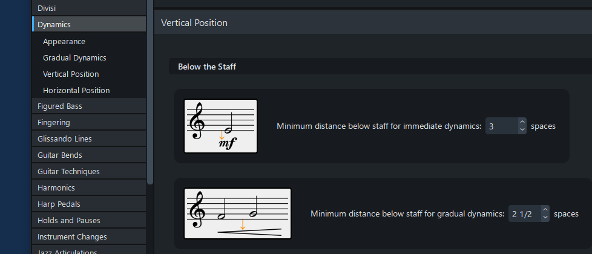Image resolution: width=592 pixels, height=254 pixels.
Task: Select Guitar Bends category
Action: (x=60, y=155)
